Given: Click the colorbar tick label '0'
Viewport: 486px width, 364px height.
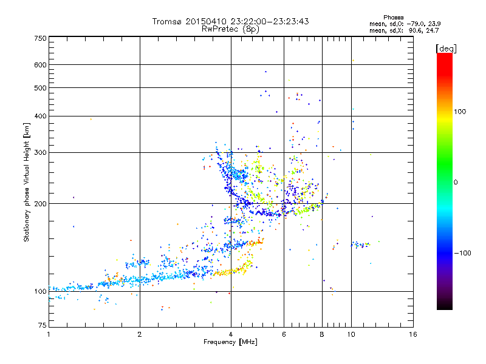Looking at the screenshot, I should tap(456, 183).
